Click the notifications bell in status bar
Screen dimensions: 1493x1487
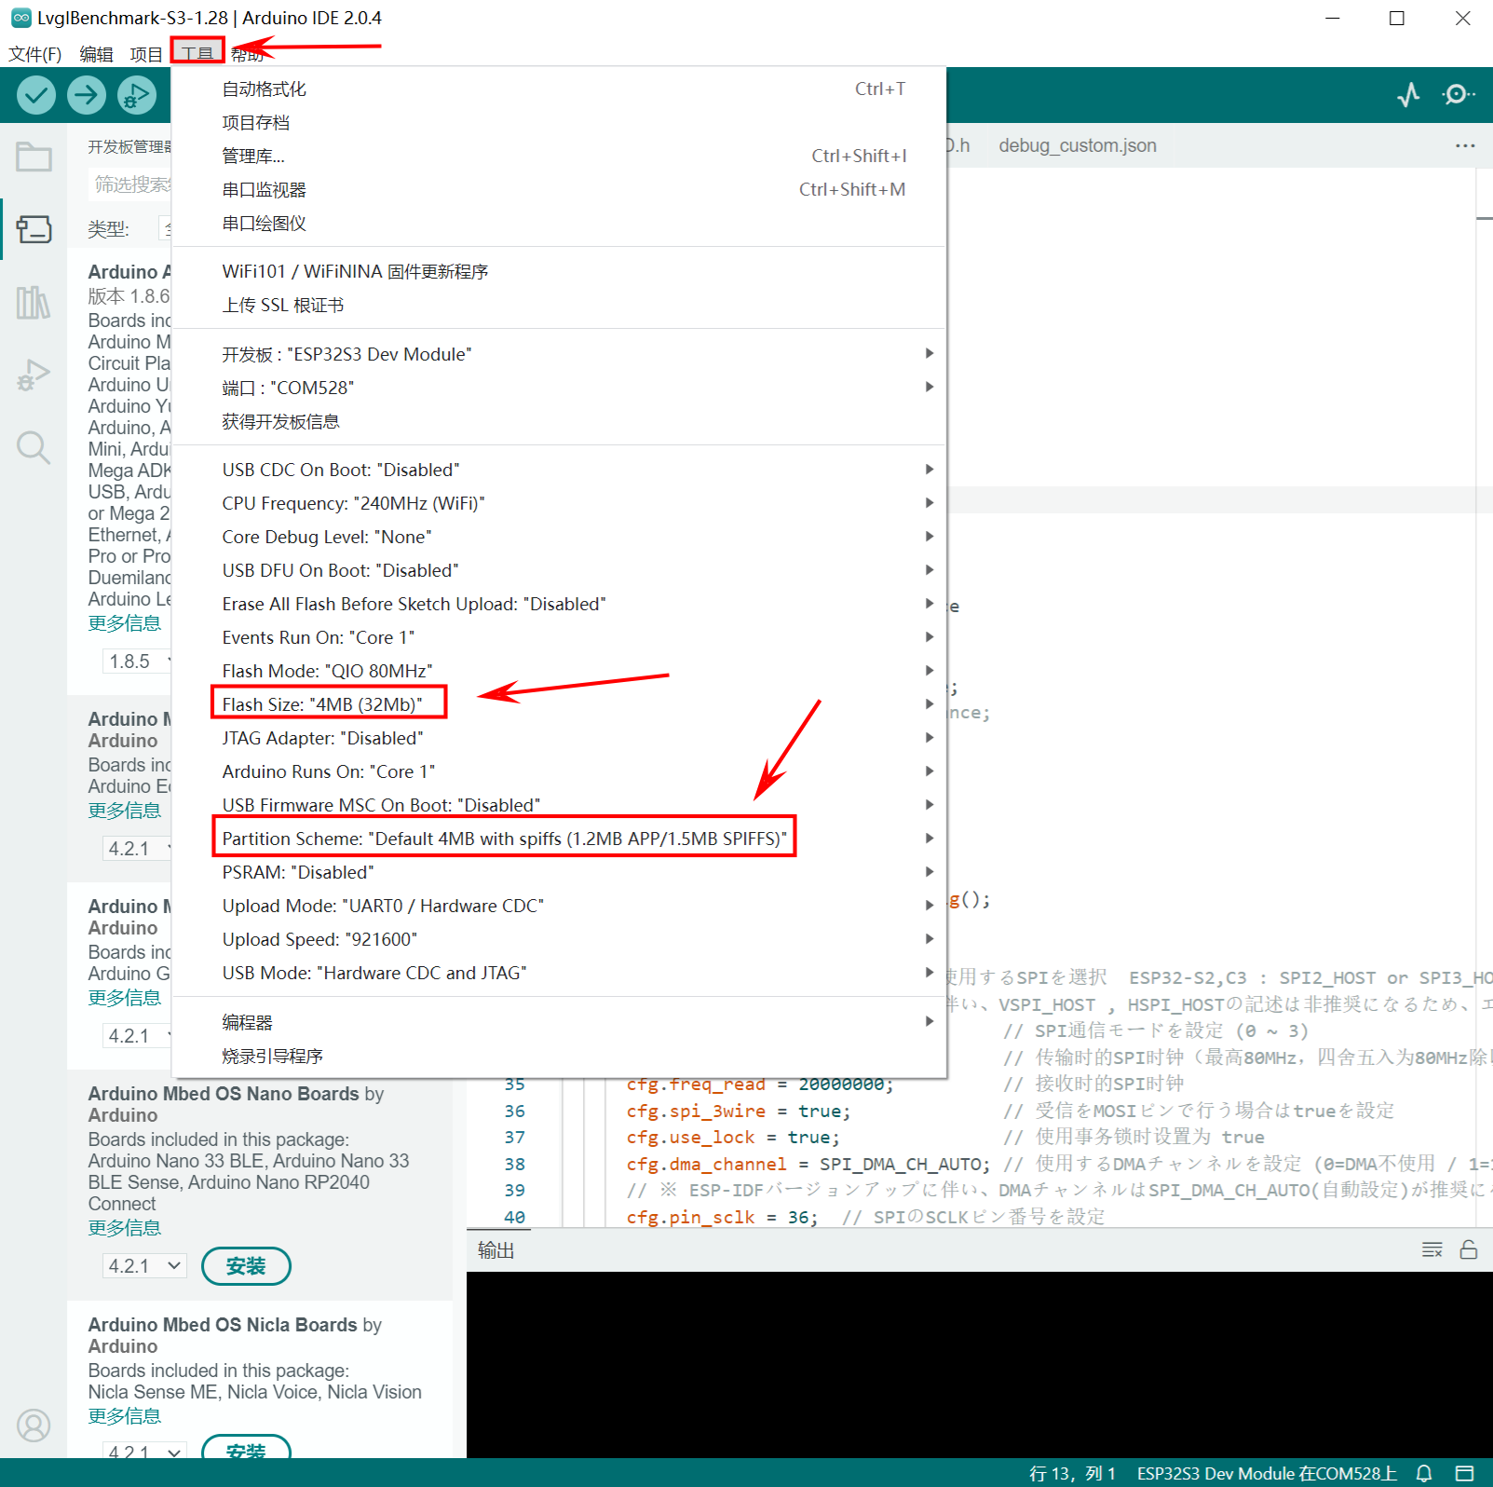pyautogui.click(x=1424, y=1473)
